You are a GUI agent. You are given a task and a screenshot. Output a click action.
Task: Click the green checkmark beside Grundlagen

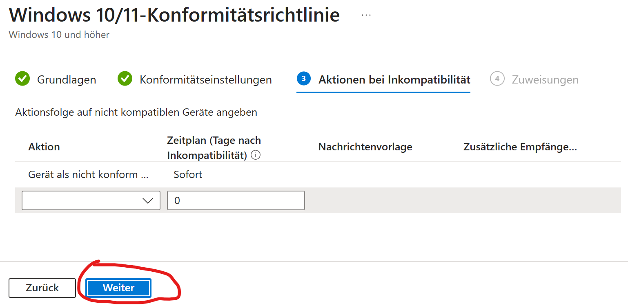pos(22,79)
